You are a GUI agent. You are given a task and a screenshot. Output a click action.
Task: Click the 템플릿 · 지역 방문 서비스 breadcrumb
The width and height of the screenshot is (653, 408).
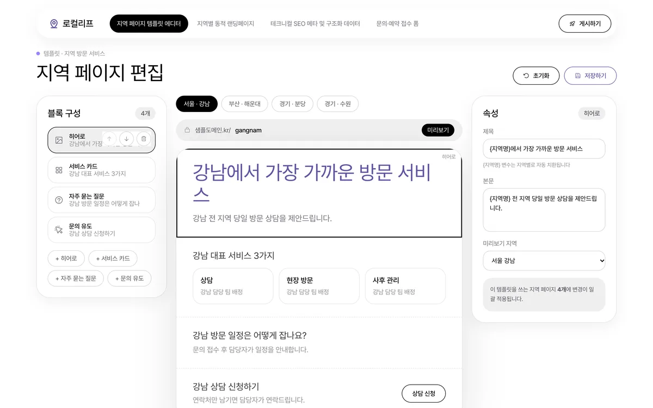[x=74, y=53]
